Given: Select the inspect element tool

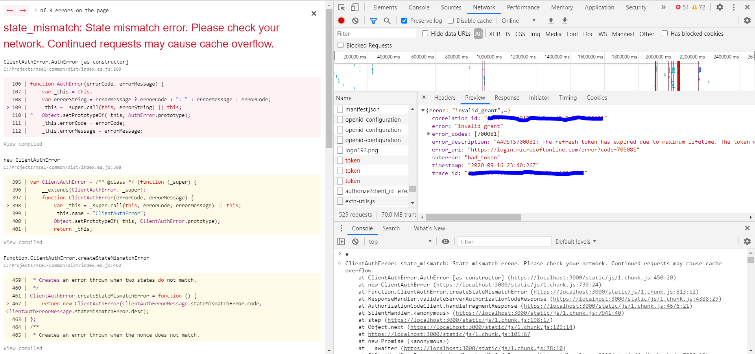Looking at the screenshot, I should coord(342,7).
